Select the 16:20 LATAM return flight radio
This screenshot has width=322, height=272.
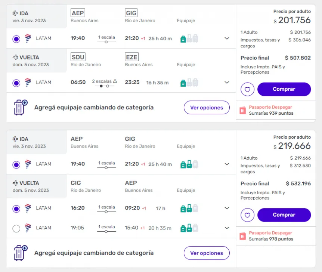pyautogui.click(x=16, y=209)
